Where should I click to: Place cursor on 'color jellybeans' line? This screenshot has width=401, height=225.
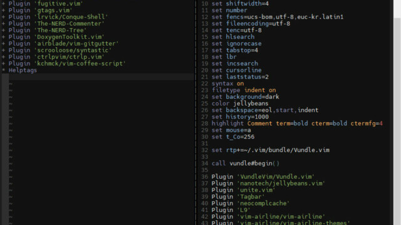(240, 103)
